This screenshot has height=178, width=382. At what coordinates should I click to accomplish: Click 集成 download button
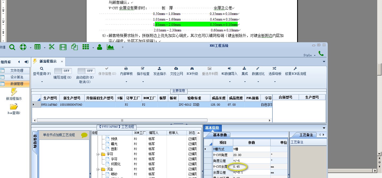tap(245, 71)
